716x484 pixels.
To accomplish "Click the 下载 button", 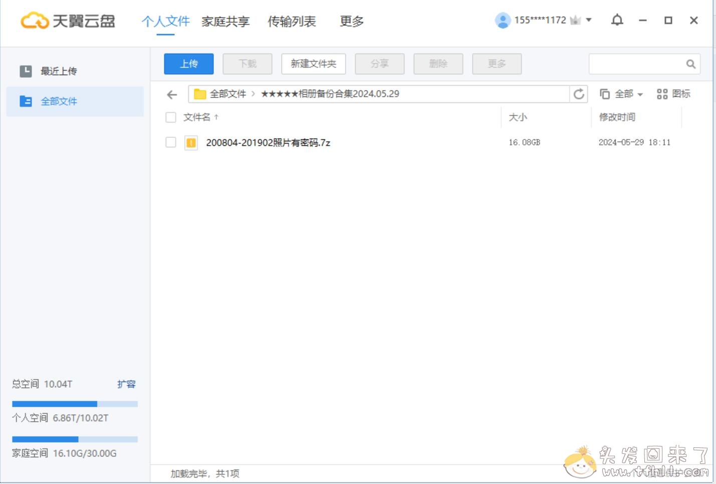I will click(x=248, y=64).
